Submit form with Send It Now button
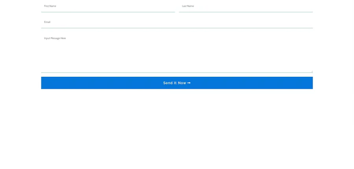The image size is (354, 169). (177, 83)
